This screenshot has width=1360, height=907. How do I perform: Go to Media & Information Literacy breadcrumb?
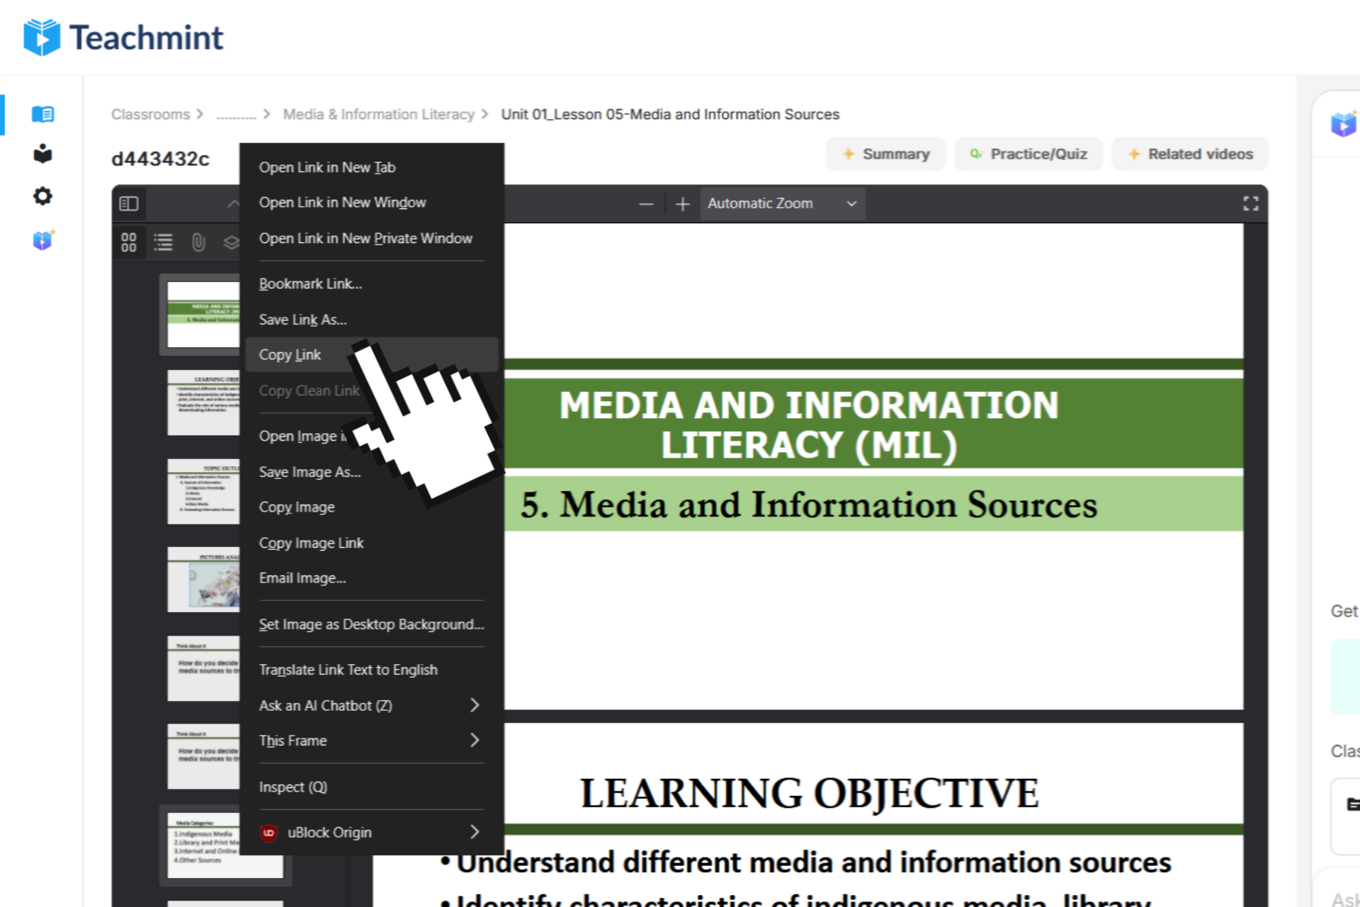pos(378,114)
